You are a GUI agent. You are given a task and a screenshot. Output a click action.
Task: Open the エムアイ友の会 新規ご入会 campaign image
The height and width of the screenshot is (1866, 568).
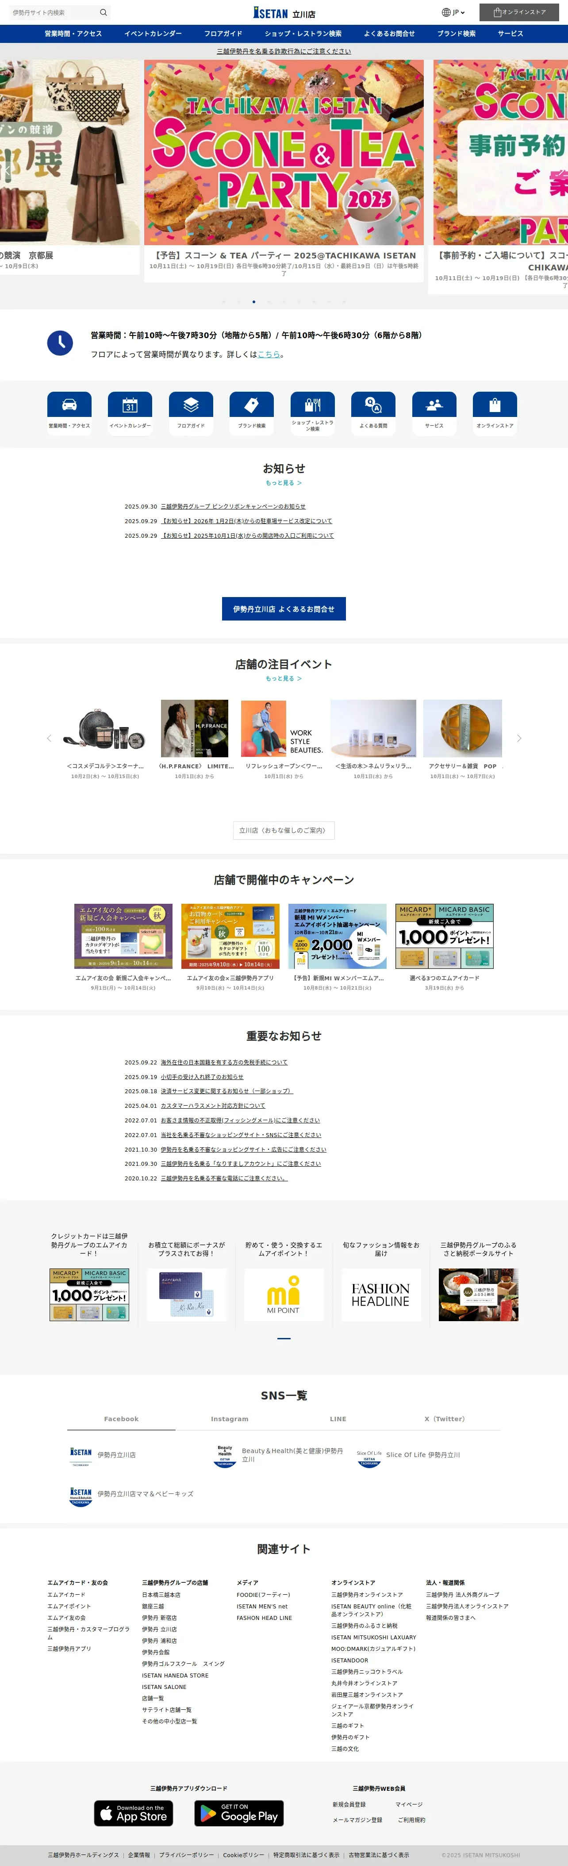tap(123, 936)
